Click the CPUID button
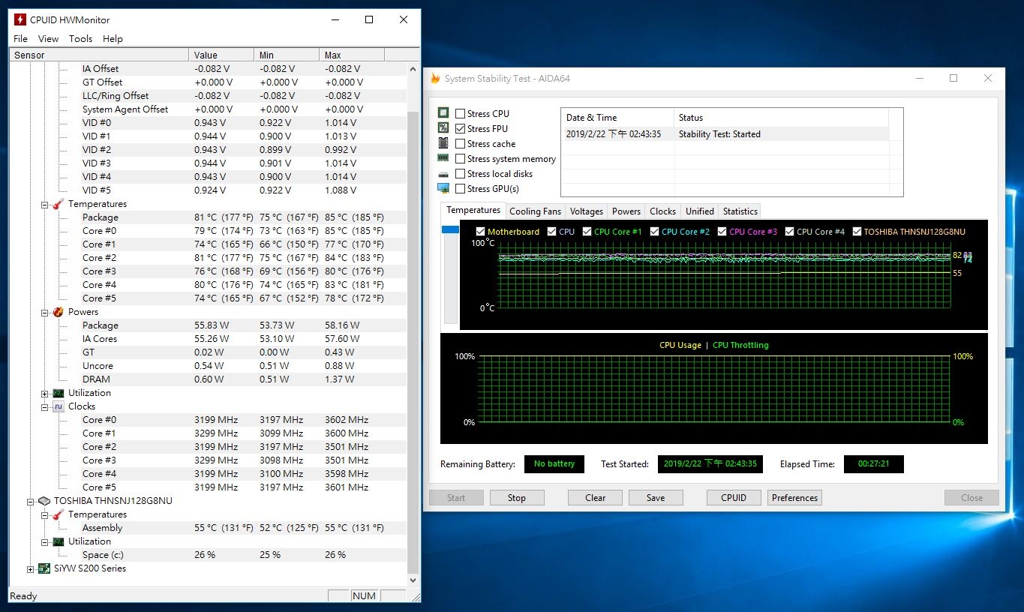The height and width of the screenshot is (612, 1024). [x=734, y=498]
